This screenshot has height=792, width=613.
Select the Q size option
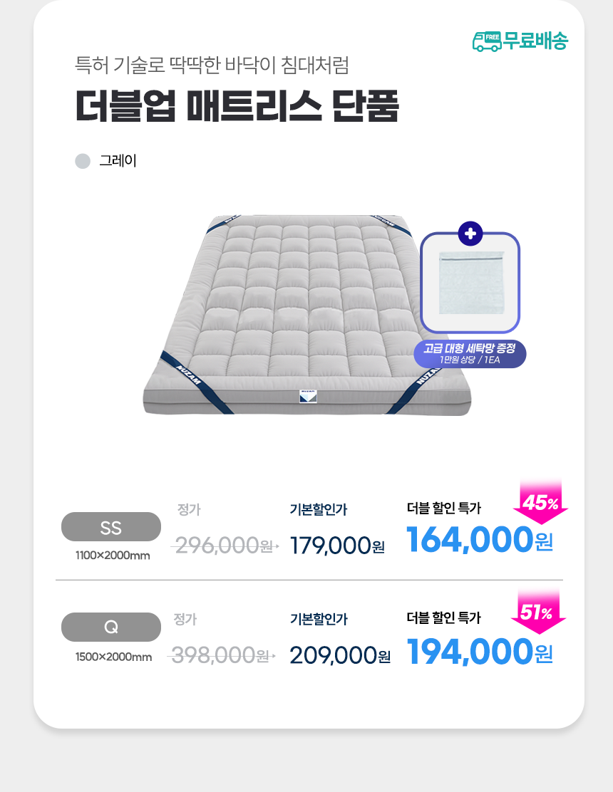pos(111,627)
